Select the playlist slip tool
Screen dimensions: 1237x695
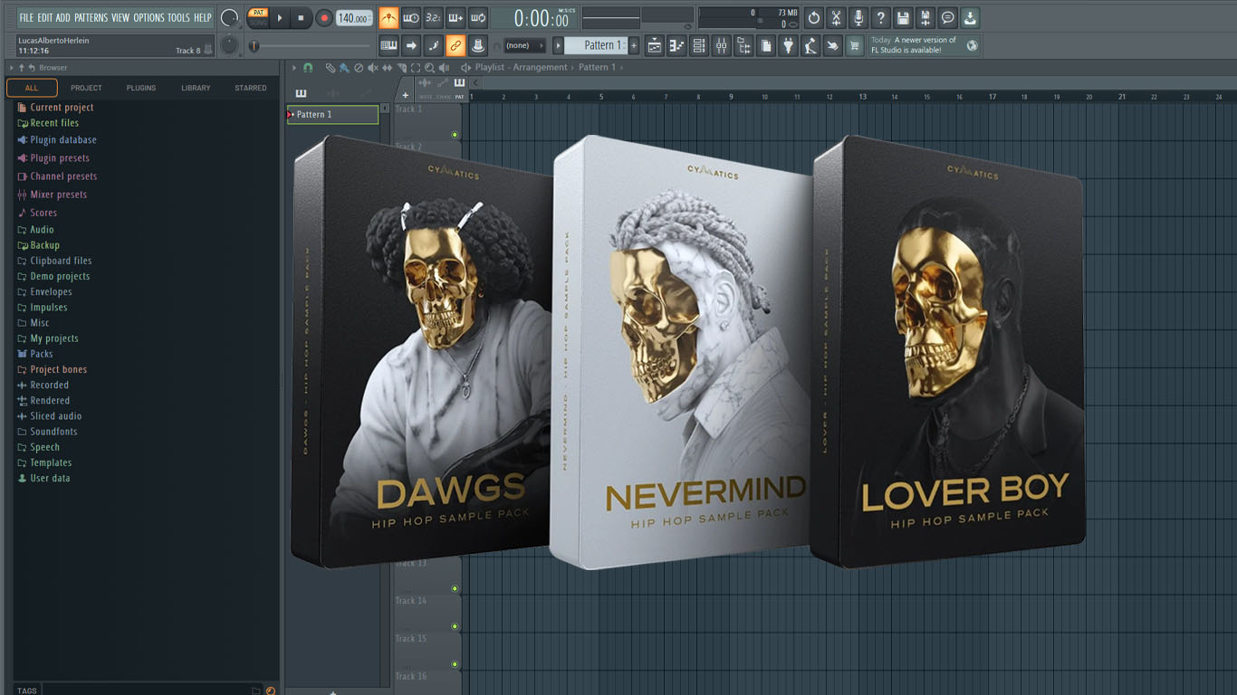pos(388,67)
